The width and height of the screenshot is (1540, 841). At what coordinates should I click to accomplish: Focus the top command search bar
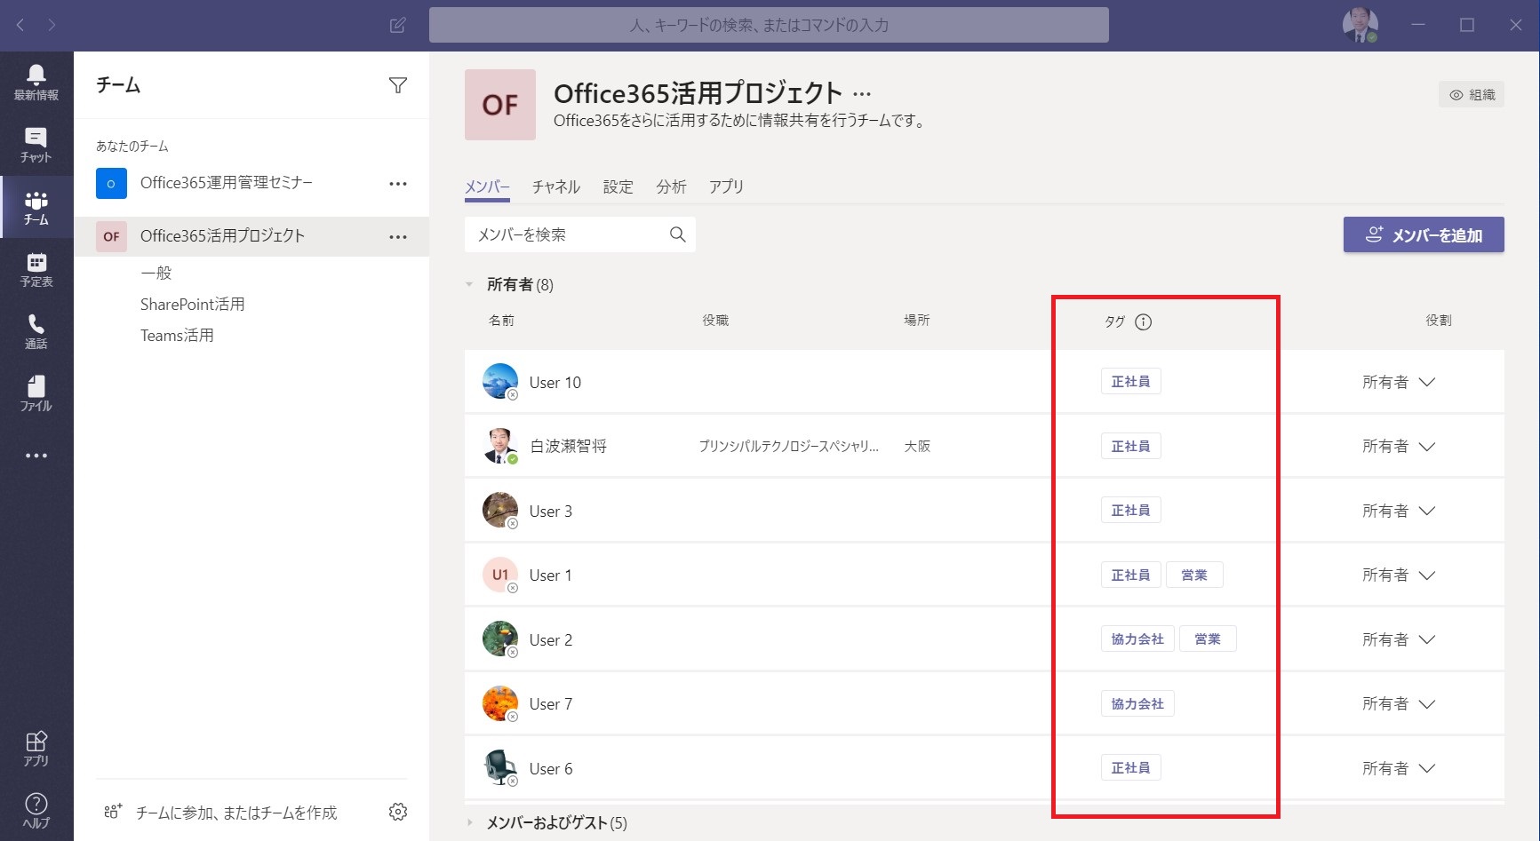pyautogui.click(x=769, y=25)
